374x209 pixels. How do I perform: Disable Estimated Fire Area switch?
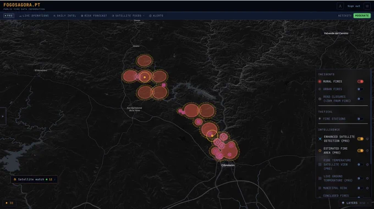[360, 150]
